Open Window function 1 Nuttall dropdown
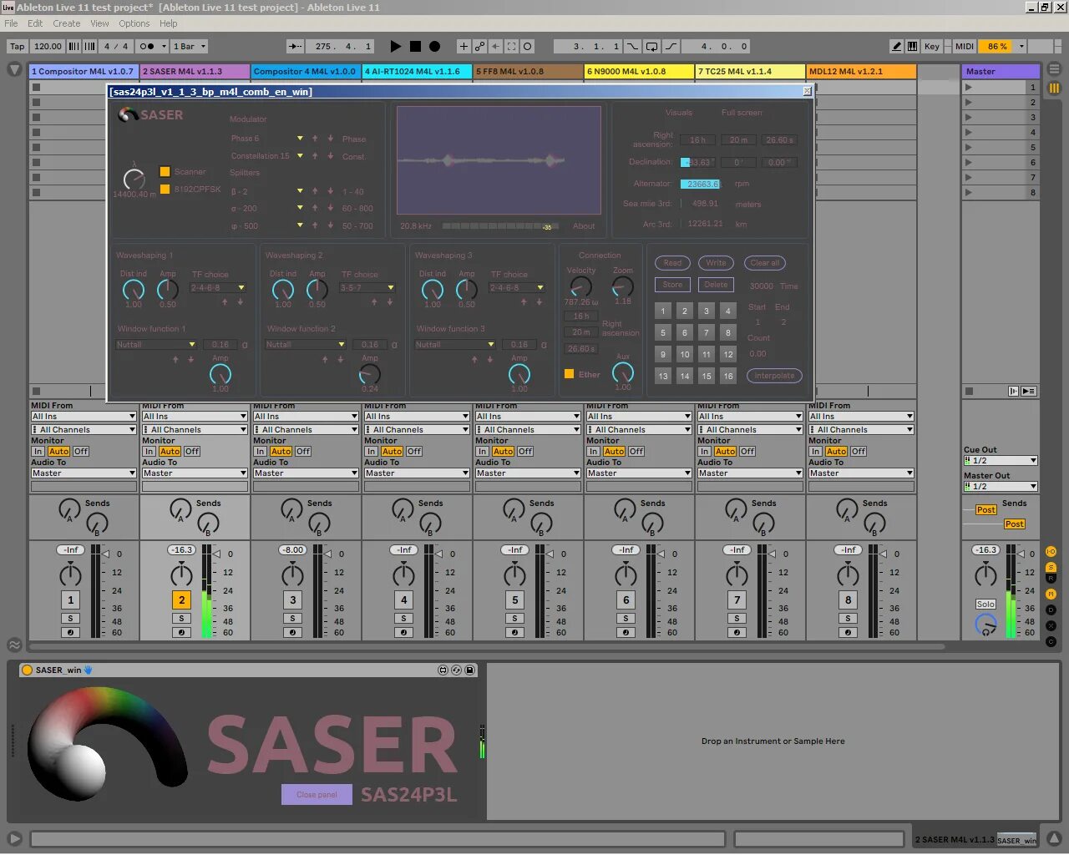This screenshot has height=855, width=1069. point(155,344)
